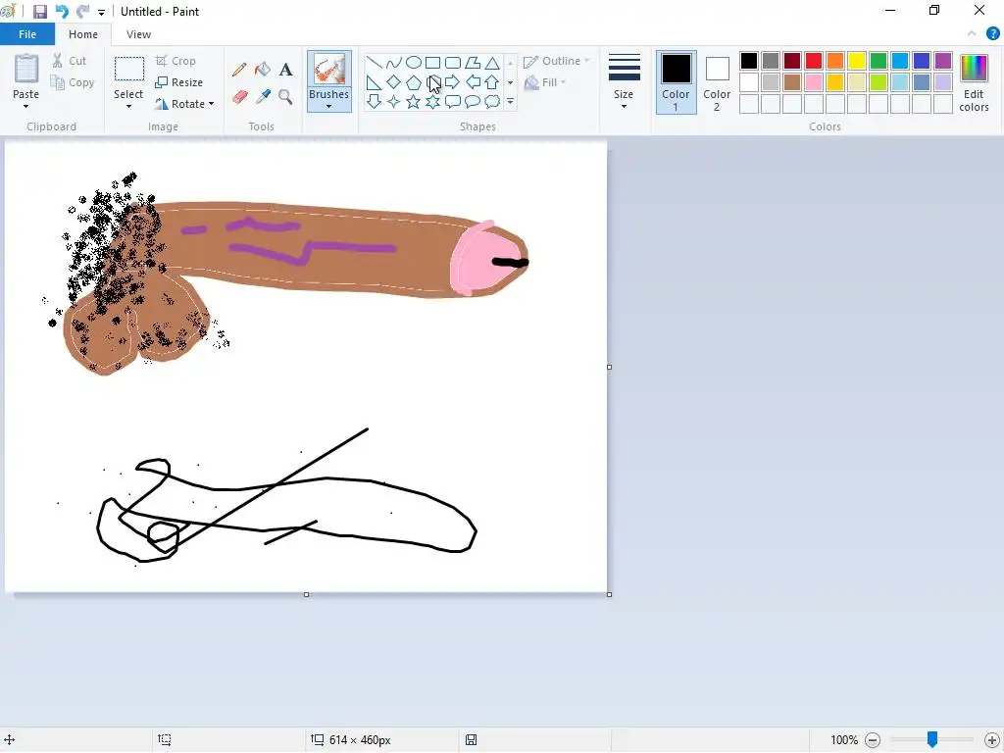Pick the yellow color swatch

point(857,61)
